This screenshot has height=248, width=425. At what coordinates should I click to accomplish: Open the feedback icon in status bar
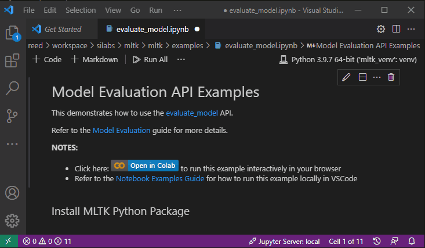coord(394,241)
